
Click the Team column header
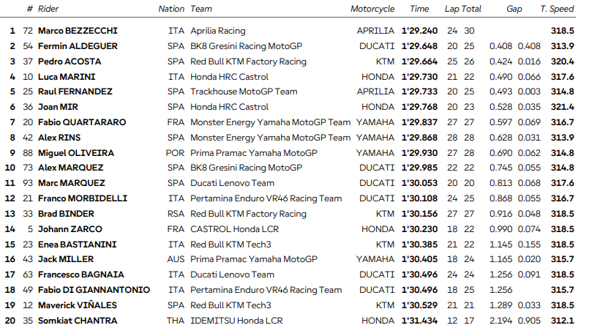click(201, 10)
